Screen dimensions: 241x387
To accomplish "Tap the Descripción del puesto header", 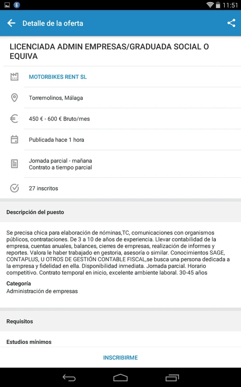I will (x=35, y=212).
